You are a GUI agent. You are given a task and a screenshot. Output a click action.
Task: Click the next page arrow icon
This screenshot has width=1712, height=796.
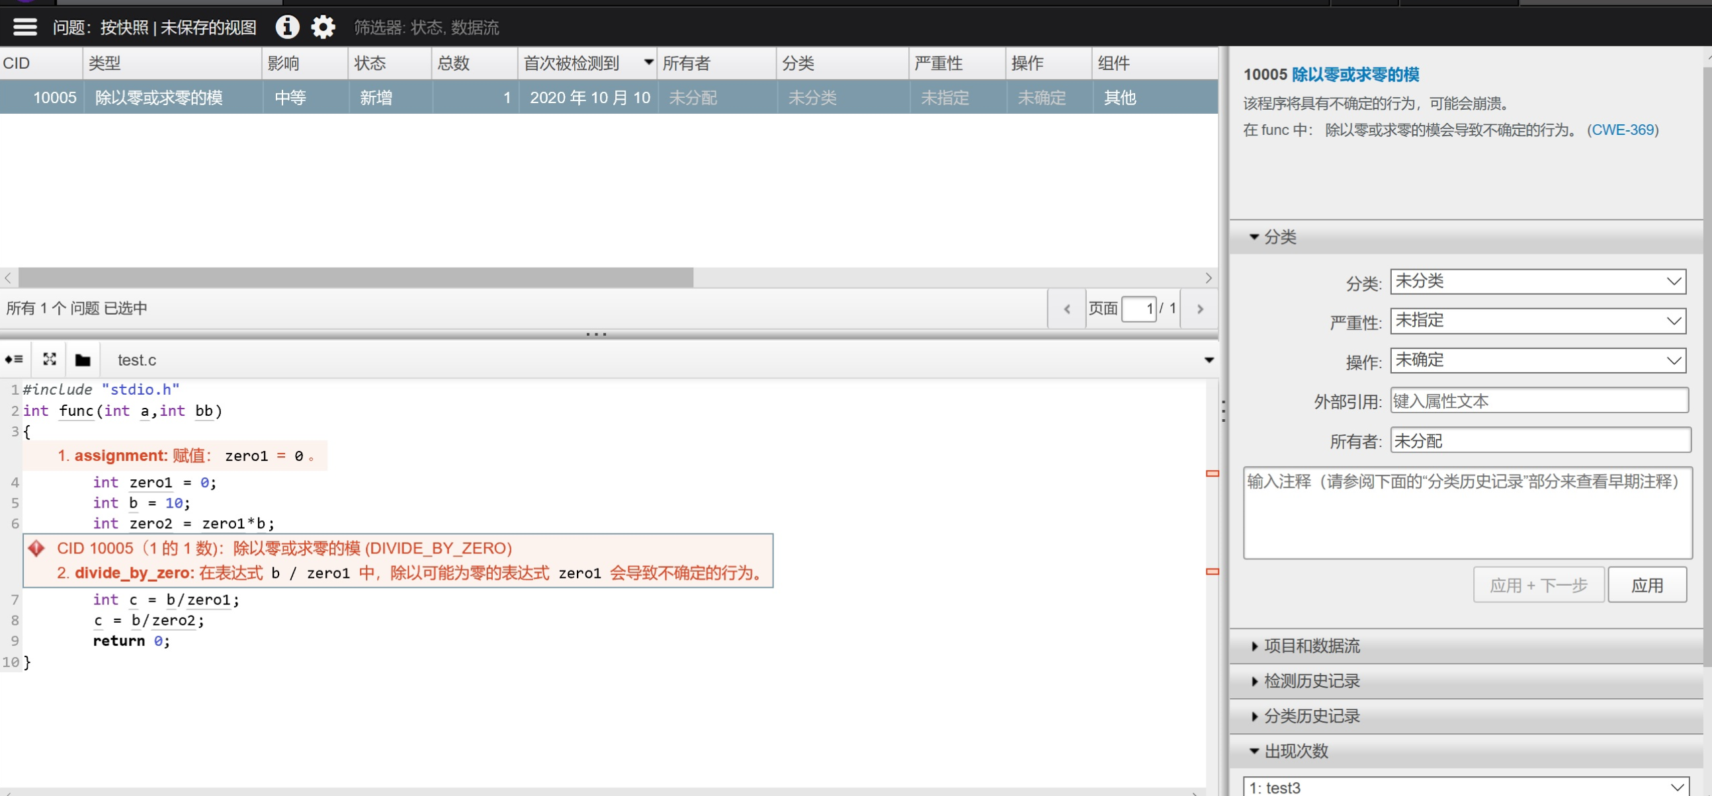(1199, 308)
